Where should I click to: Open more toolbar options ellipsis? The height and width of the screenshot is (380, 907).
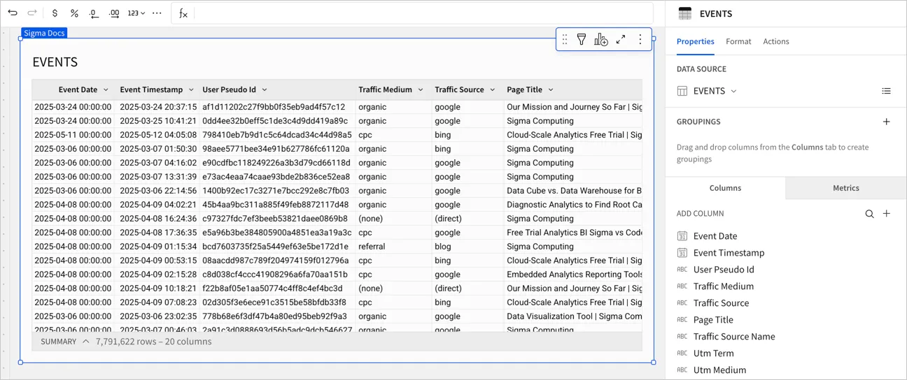coord(157,13)
